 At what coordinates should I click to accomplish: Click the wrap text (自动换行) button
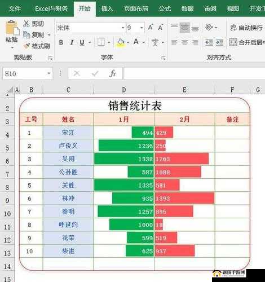pyautogui.click(x=246, y=28)
